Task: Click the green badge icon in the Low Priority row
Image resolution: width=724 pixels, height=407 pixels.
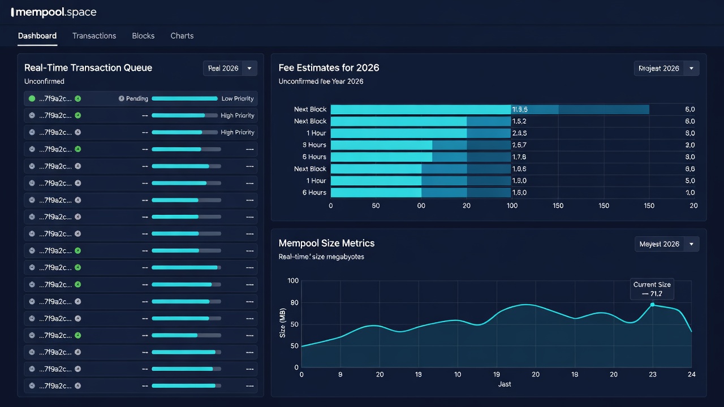Action: click(78, 98)
